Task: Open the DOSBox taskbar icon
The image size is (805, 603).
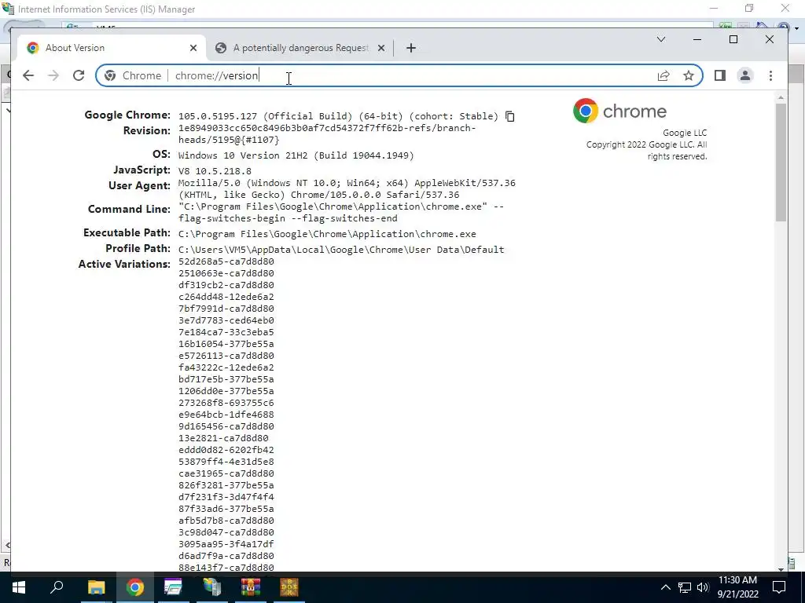Action: (x=289, y=587)
